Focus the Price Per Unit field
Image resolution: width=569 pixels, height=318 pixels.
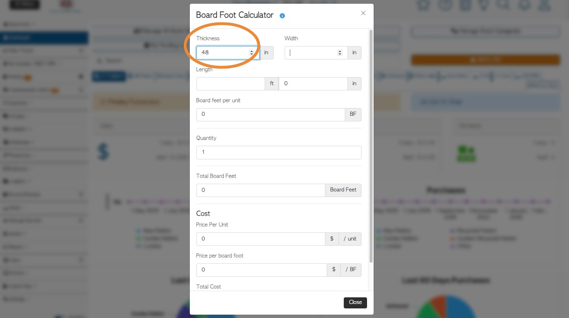pos(260,239)
